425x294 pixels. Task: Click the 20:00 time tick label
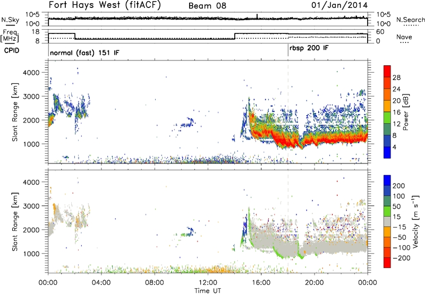[x=314, y=283]
